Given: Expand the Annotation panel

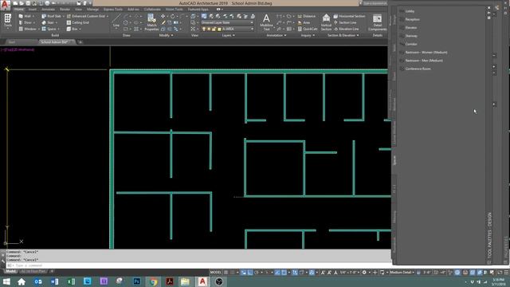Looking at the screenshot, I should (x=277, y=35).
